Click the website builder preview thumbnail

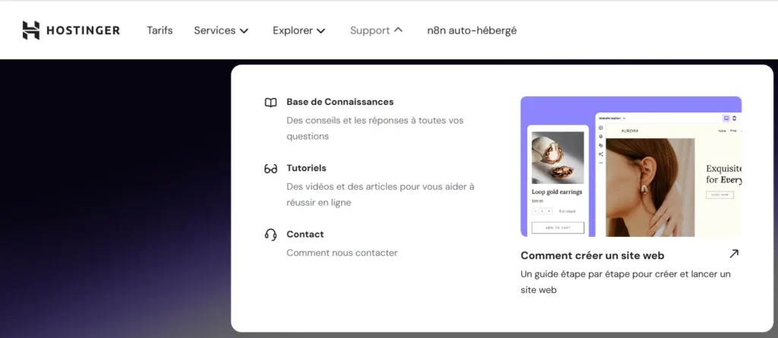click(631, 167)
